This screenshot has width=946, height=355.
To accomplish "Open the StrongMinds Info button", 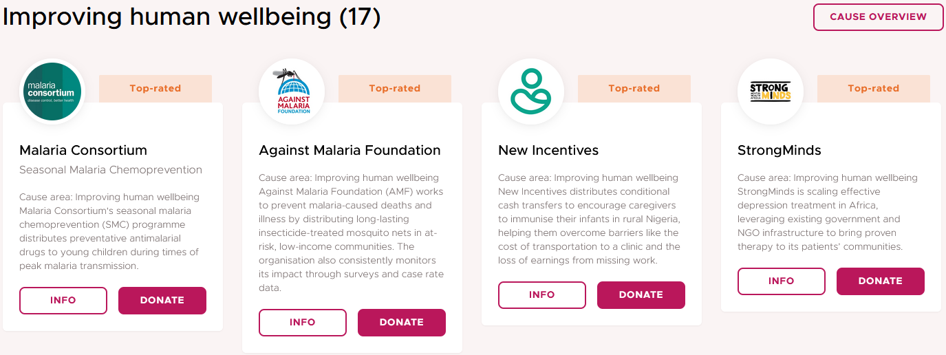I will click(782, 281).
